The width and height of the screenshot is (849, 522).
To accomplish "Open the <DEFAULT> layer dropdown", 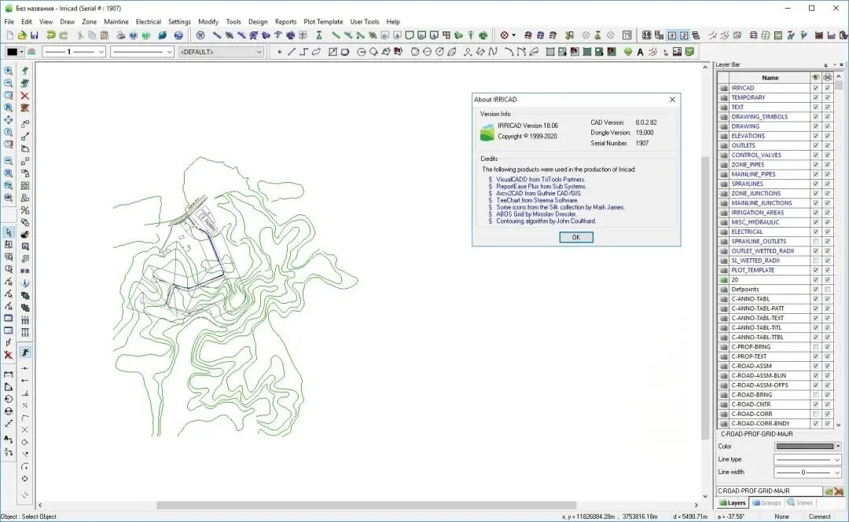I will (221, 52).
